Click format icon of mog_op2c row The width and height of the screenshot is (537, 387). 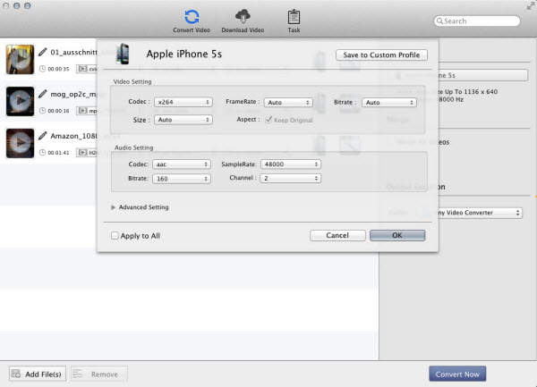point(82,111)
